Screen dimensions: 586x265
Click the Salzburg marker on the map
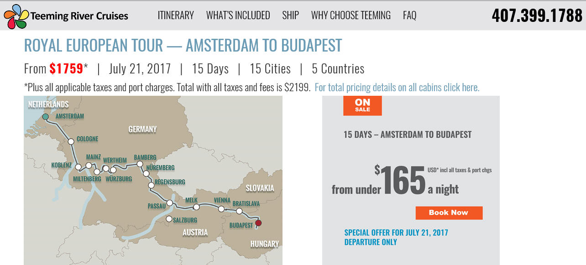tap(169, 219)
